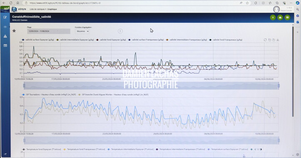This screenshot has height=158, width=301.
Task: Toggle salinité surface Espeyran legend series
Action: coord(38,40)
